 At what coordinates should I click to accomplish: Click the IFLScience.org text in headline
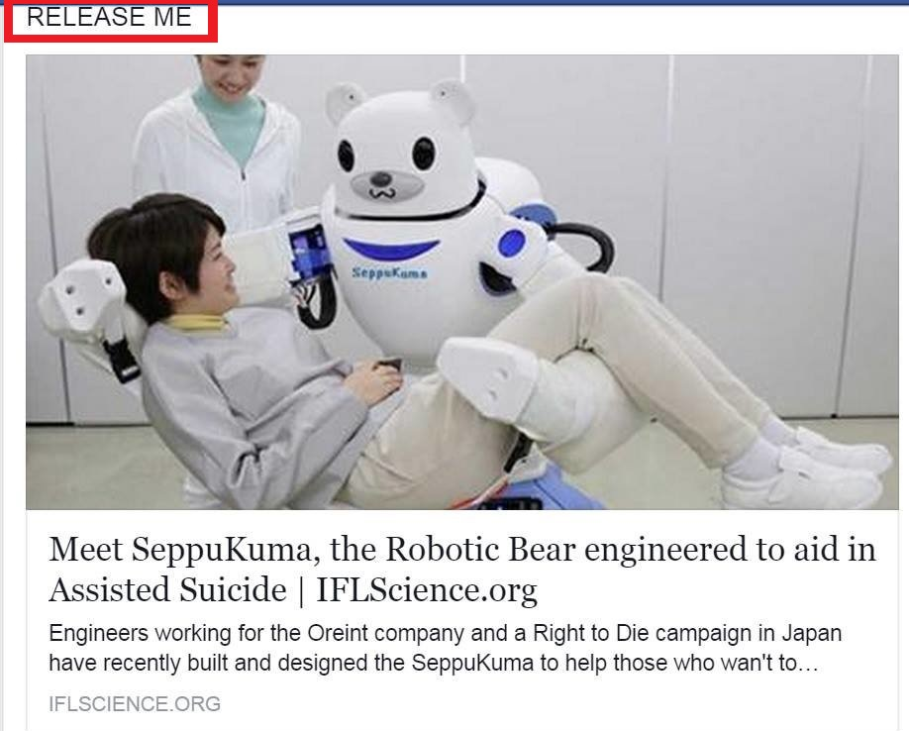tap(426, 590)
